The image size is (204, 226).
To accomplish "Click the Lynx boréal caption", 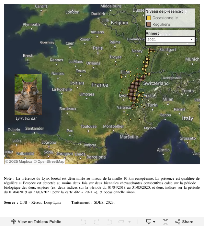I will click(26, 118).
